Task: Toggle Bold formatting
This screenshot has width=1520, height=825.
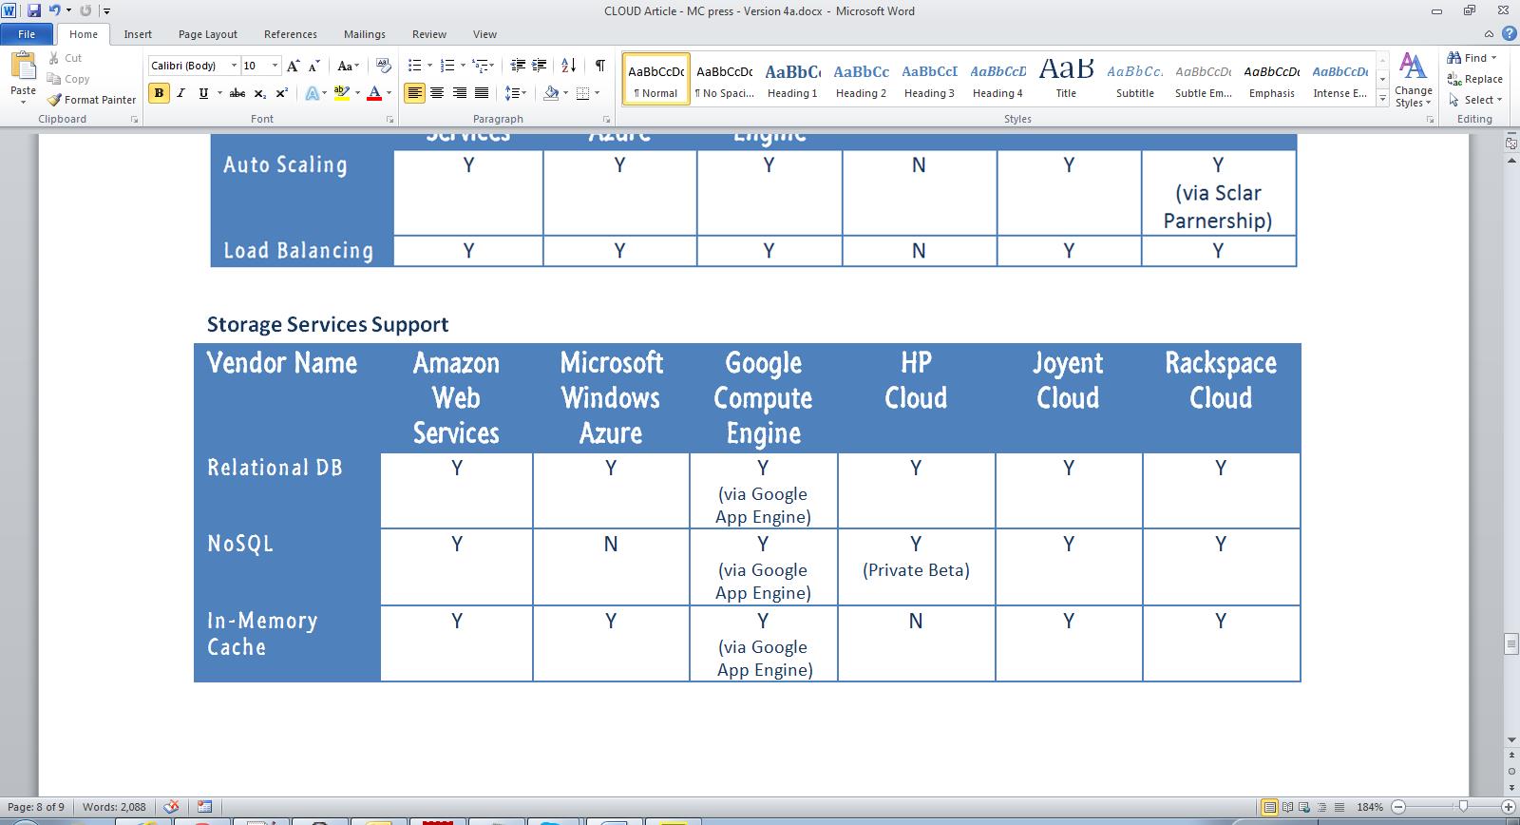Action: coord(159,93)
